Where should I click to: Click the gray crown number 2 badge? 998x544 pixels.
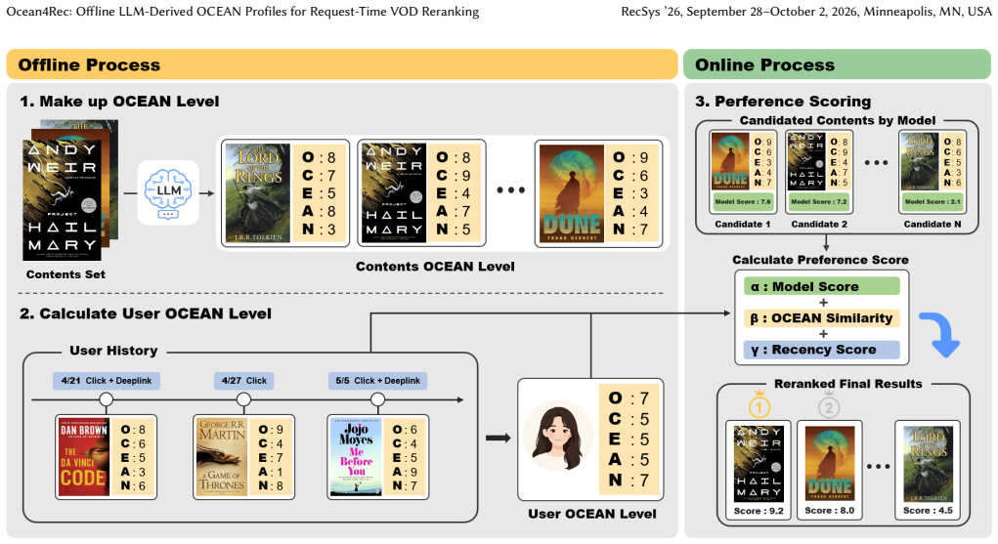pyautogui.click(x=829, y=404)
